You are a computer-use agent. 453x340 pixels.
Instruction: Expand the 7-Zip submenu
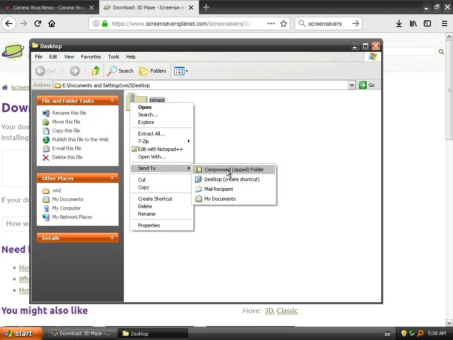(x=161, y=141)
